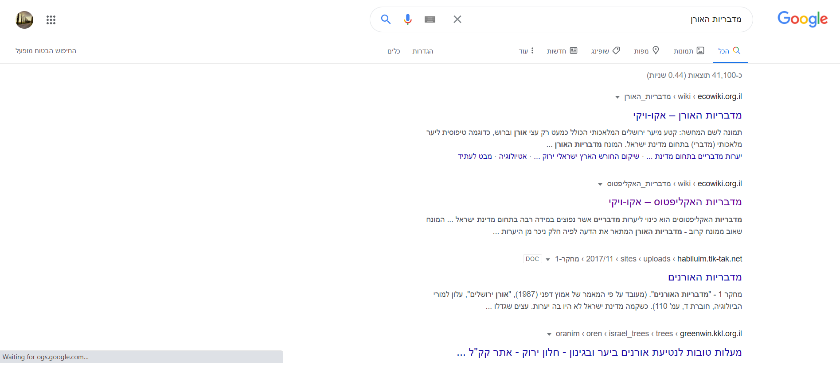Switch to the שופינג (Shopping) tab
This screenshot has height=365, width=840.
click(606, 51)
